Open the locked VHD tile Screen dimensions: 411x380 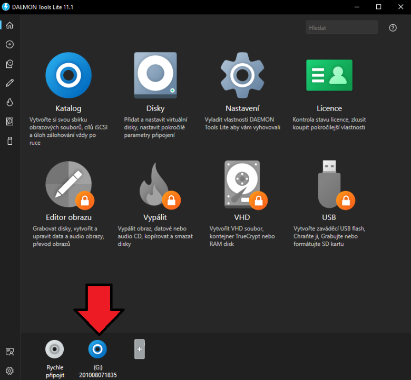242,184
